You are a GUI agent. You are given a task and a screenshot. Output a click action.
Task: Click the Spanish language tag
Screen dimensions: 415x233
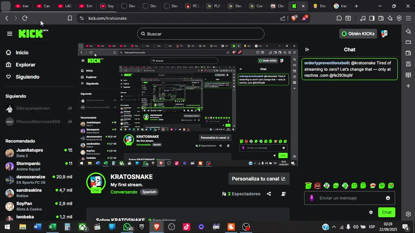point(149,192)
